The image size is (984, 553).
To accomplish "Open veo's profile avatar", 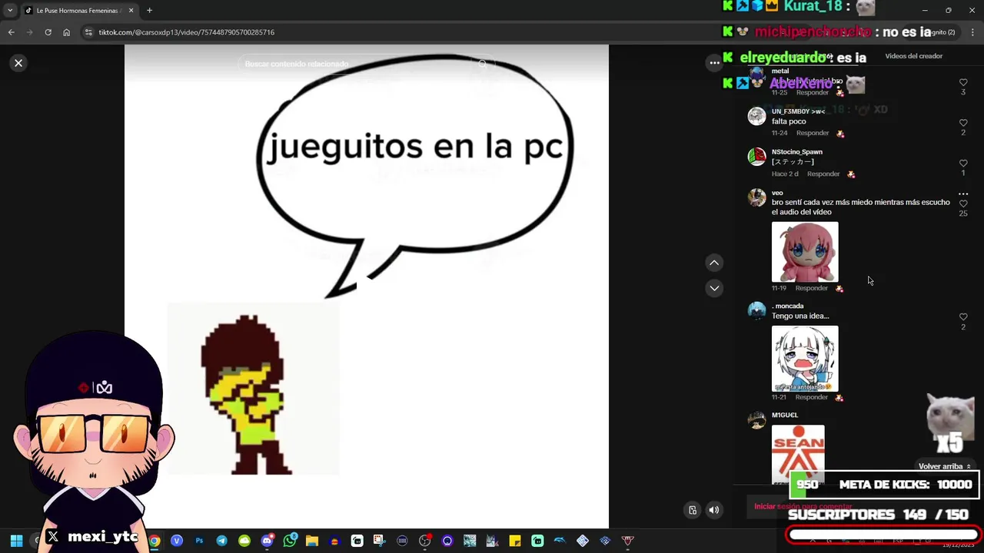I will coord(757,197).
